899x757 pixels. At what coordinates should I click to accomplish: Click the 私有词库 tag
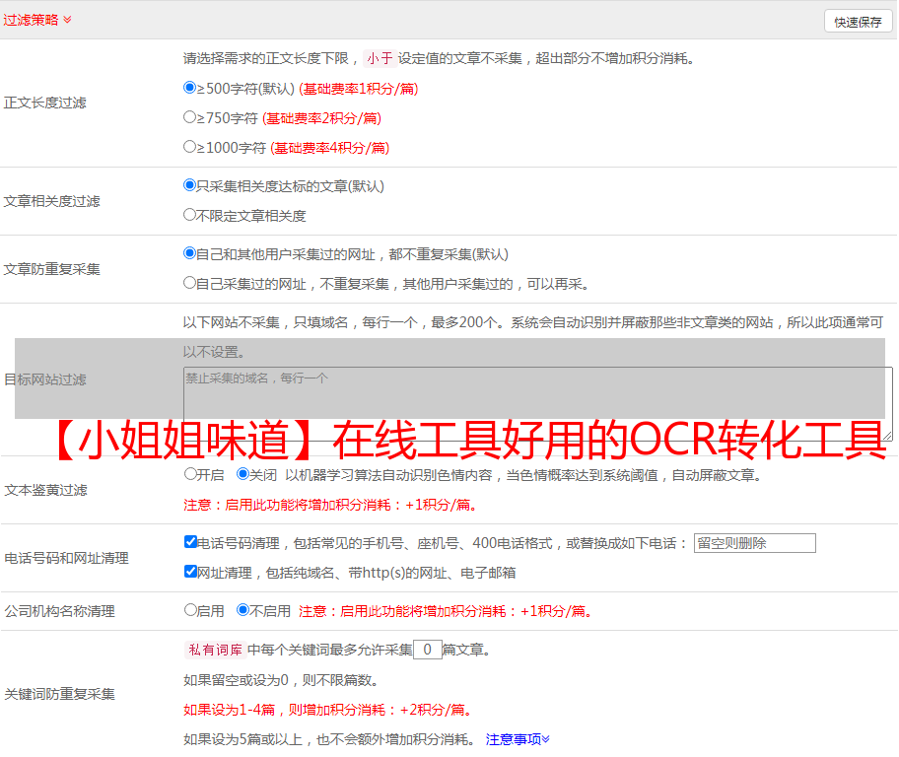pyautogui.click(x=216, y=650)
